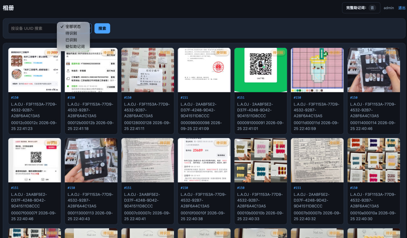Screen dimensions: 407x238
Task: Open the pixel art character thumbnail
Action: pyautogui.click(x=317, y=70)
